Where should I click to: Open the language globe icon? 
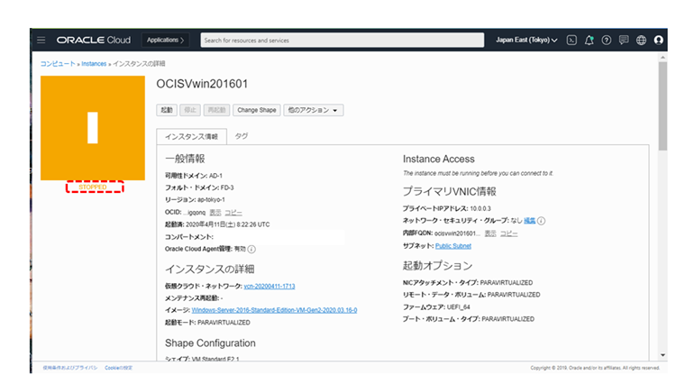641,40
